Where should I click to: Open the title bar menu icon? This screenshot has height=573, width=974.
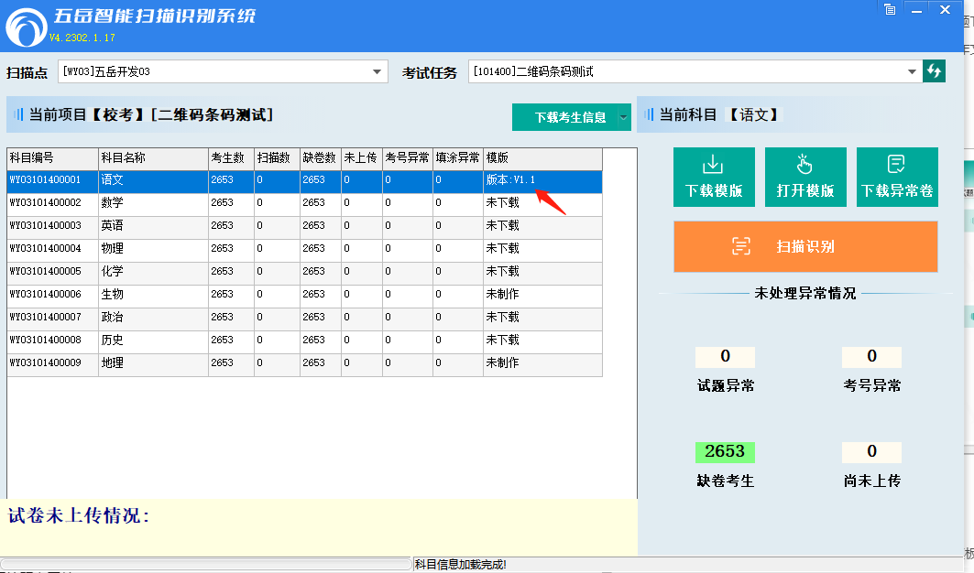click(x=889, y=9)
